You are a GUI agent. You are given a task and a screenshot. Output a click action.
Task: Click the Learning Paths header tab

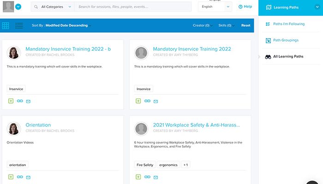click(x=291, y=8)
